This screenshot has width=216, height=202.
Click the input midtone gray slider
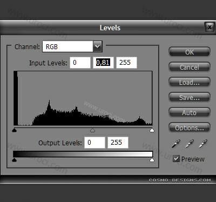click(92, 130)
